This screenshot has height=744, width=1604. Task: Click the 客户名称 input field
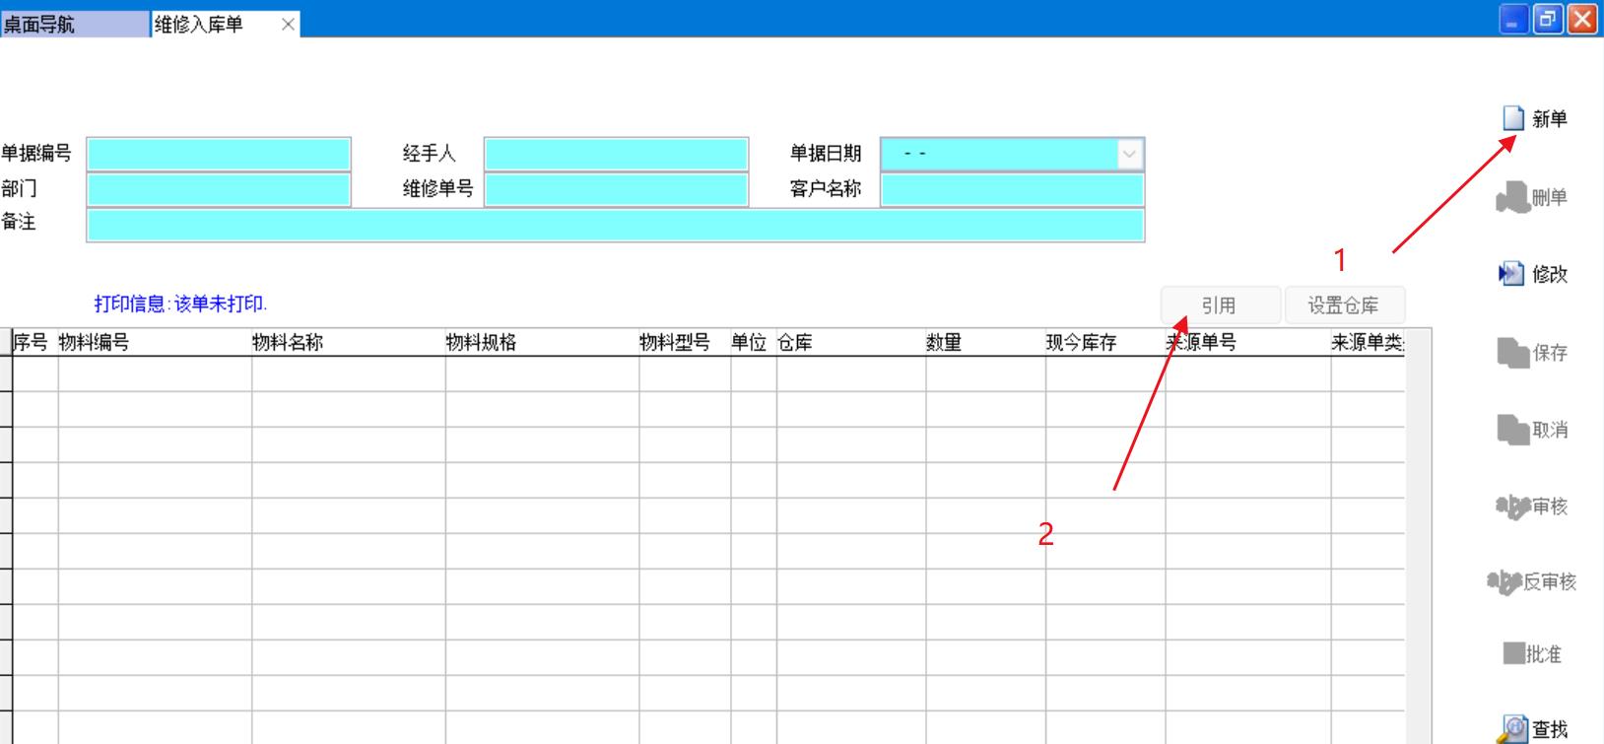tap(1012, 189)
